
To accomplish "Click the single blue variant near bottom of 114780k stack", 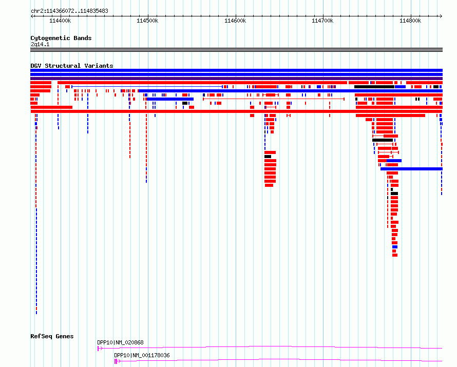I will pyautogui.click(x=395, y=247).
